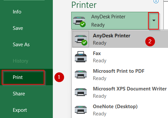Viewport: 168px width, 118px height.
Task: Pick AnyDesk Printer from the list
Action: pyautogui.click(x=120, y=39)
